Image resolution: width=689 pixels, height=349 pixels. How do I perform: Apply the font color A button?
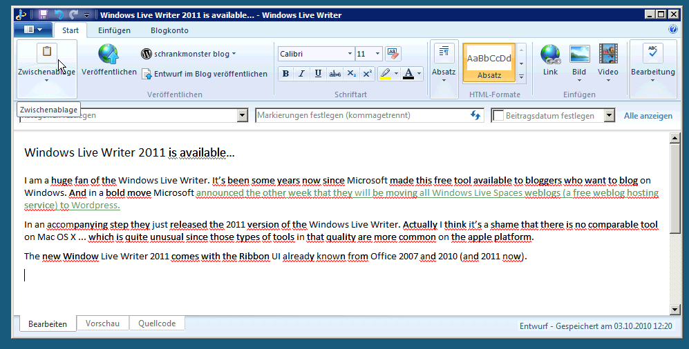point(408,74)
